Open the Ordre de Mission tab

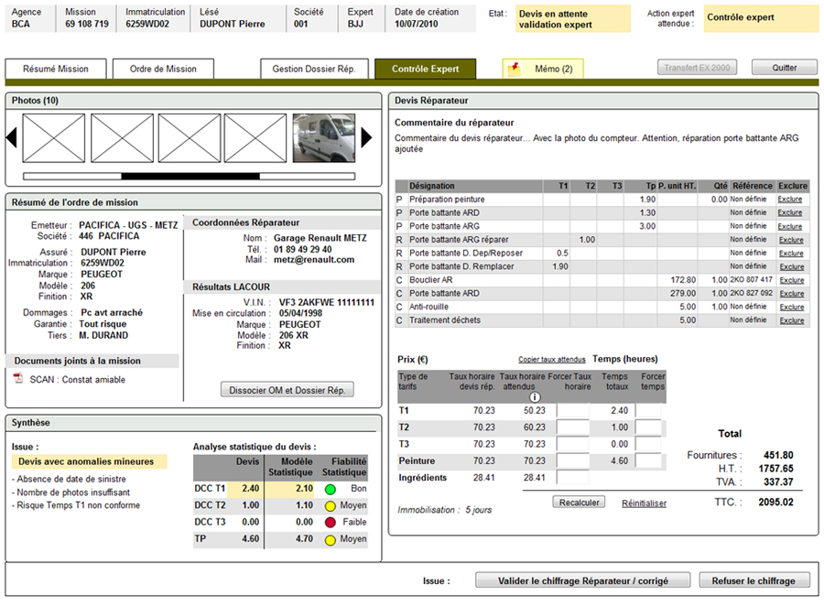(163, 69)
